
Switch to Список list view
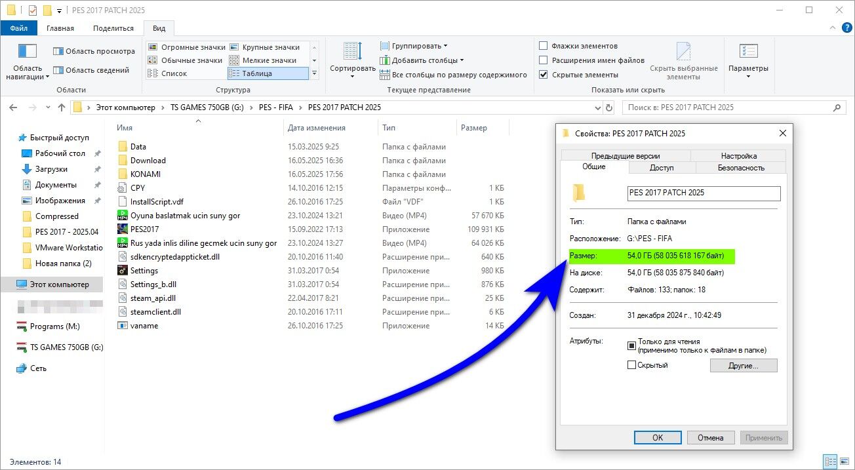pyautogui.click(x=168, y=73)
